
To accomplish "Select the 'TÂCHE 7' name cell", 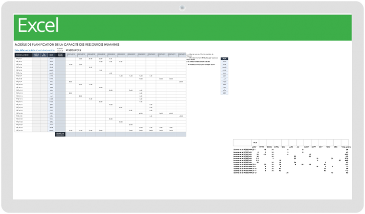I will point(23,76).
